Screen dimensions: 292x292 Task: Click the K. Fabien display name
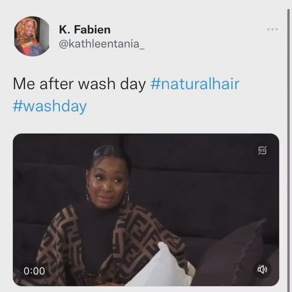[x=85, y=30]
